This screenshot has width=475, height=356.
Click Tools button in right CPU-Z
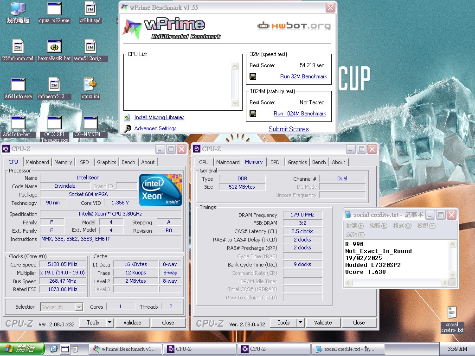(283, 323)
